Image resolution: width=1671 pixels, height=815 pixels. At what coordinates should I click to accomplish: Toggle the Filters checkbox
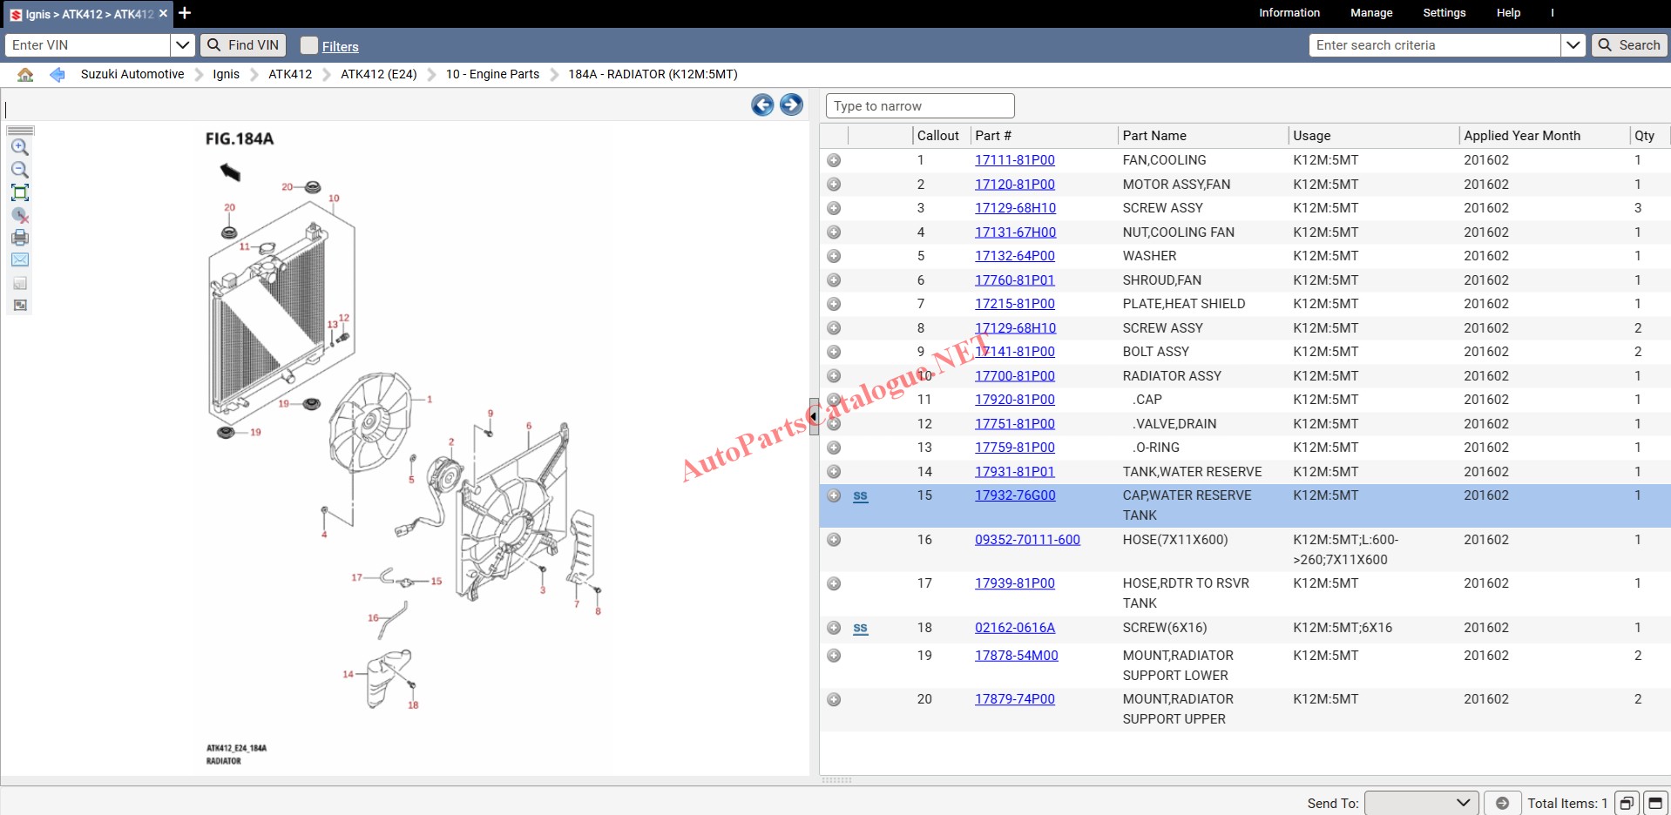click(x=309, y=45)
